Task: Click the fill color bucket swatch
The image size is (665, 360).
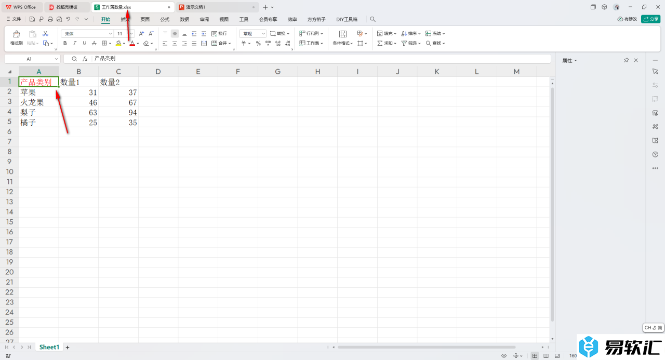Action: (x=118, y=43)
